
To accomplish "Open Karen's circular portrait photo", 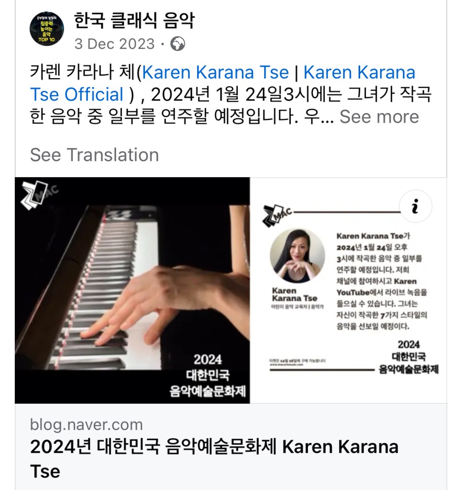I will [x=297, y=256].
